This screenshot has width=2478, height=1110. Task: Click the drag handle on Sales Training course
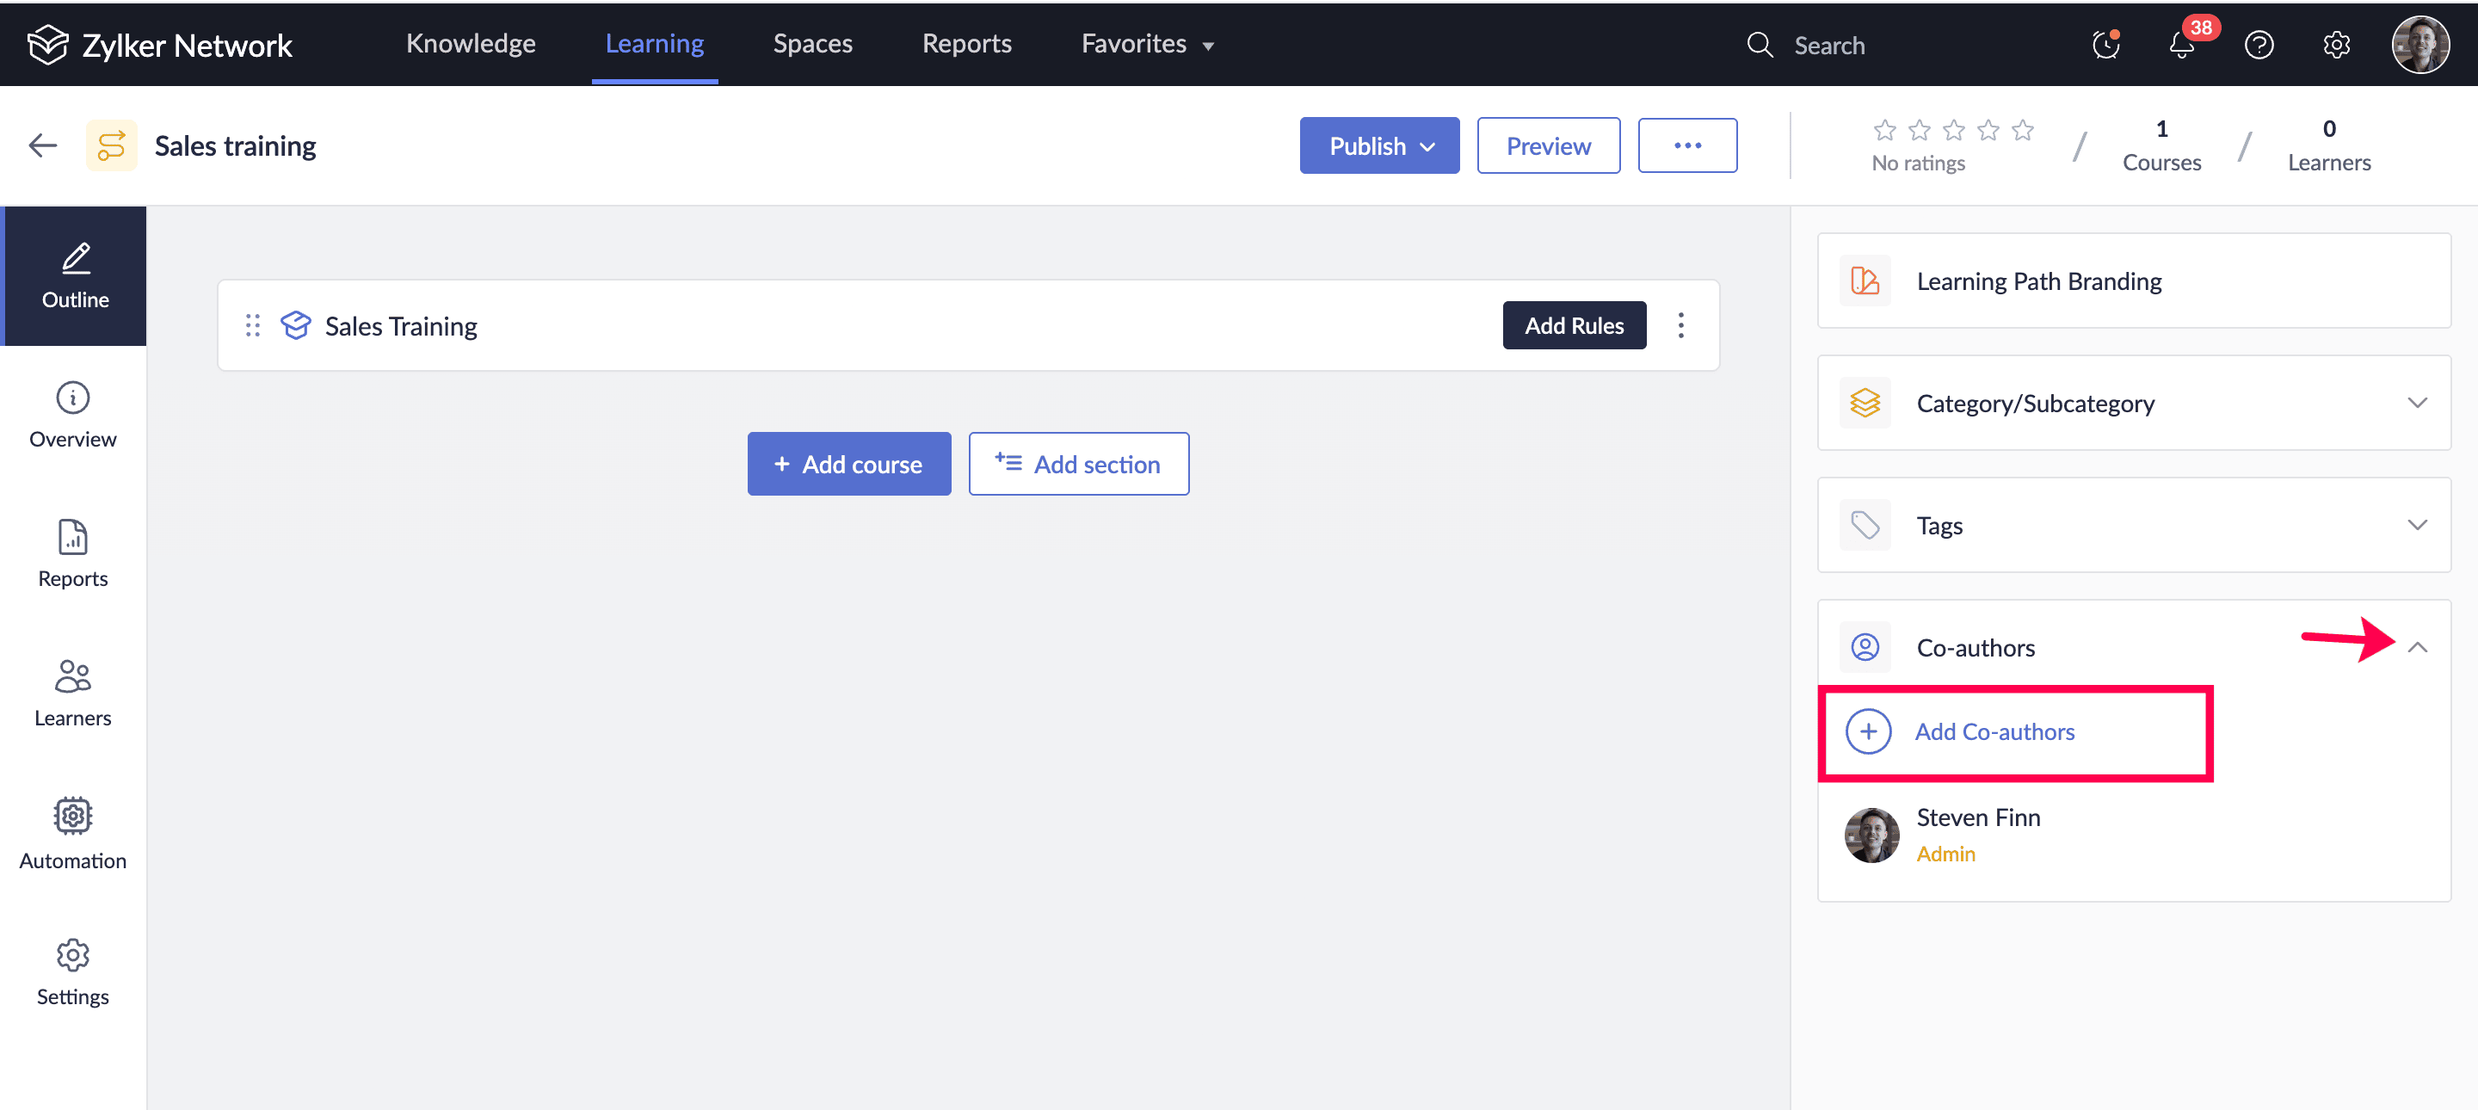click(252, 326)
